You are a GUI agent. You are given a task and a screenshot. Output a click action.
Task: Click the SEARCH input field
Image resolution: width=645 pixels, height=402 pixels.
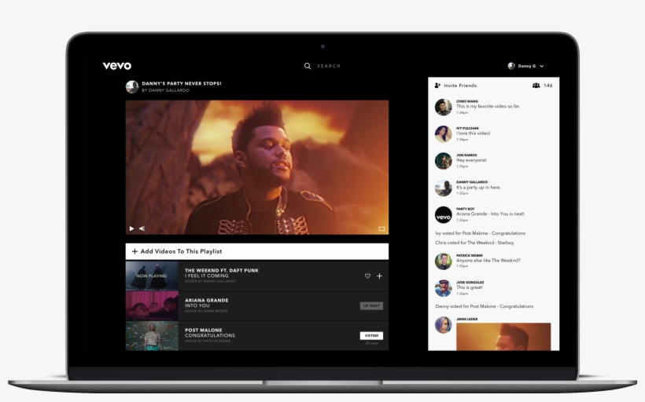329,66
